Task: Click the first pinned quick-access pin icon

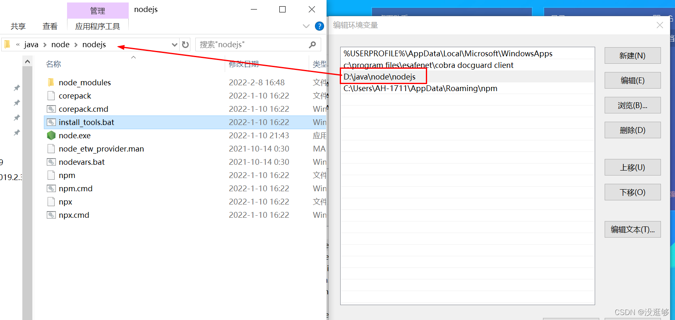Action: 17,88
